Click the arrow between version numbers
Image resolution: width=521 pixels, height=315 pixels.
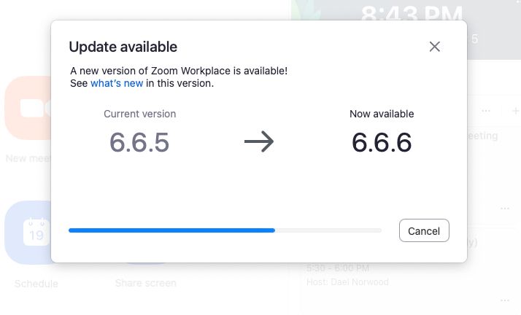[259, 141]
